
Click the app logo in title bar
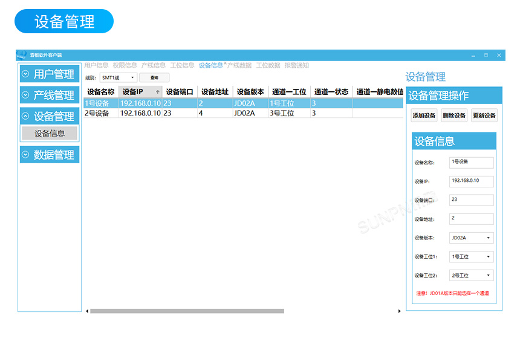[x=22, y=55]
